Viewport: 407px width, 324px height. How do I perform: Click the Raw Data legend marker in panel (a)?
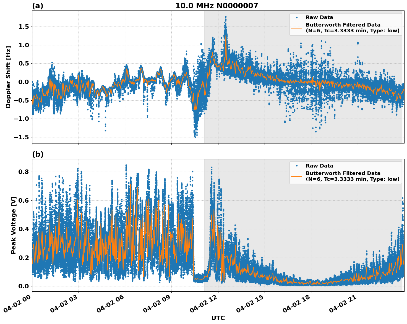[297, 17]
